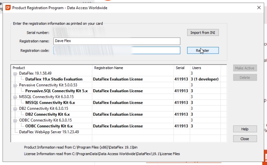Click the Help button
The height and width of the screenshot is (165, 267).
click(x=245, y=129)
